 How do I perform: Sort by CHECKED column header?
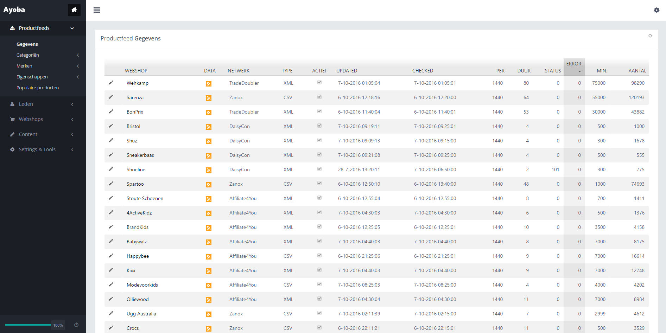click(x=423, y=71)
